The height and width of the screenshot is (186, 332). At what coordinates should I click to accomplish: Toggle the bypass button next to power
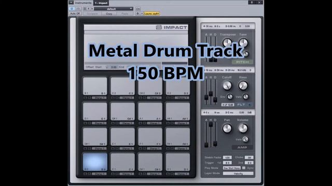[x=78, y=9]
